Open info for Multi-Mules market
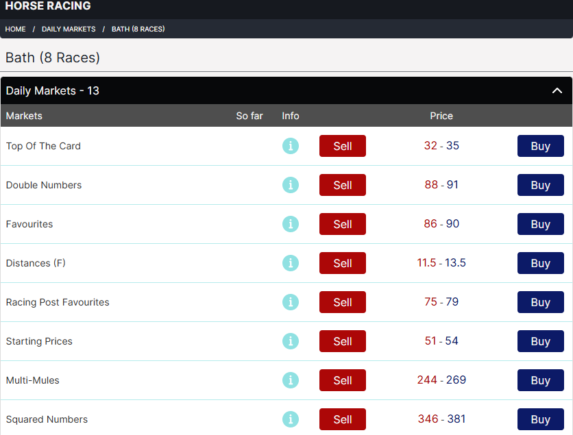573x435 pixels. click(290, 380)
